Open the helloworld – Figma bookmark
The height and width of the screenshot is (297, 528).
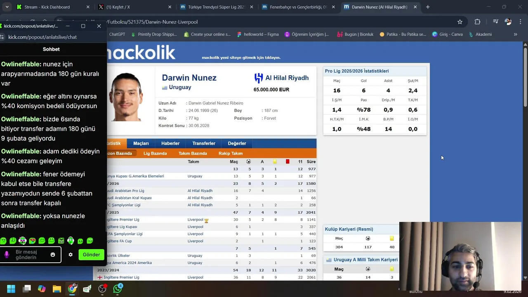tap(258, 34)
